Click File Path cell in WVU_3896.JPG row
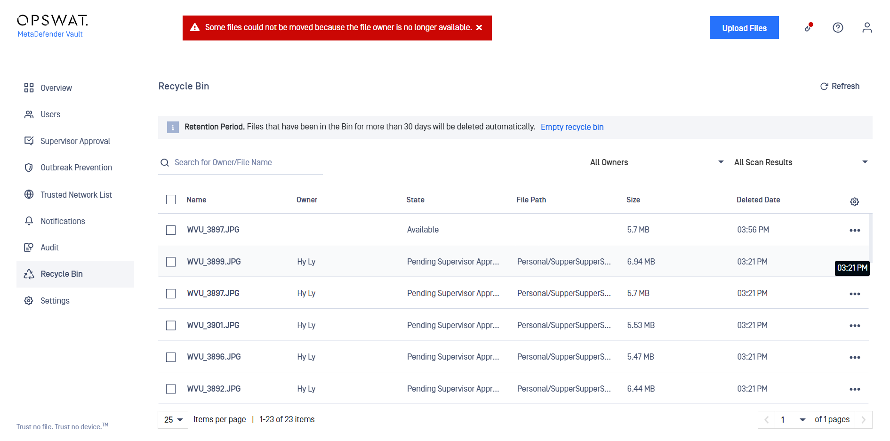The image size is (890, 441). point(564,357)
